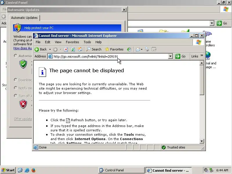232x174 pixels.
Task: Expand the IE address bar dropdown
Action: click(x=171, y=56)
